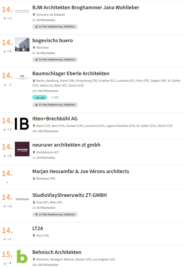Click the green Behnisch 'b' logo
This screenshot has height=268, width=185.
[x=22, y=256]
